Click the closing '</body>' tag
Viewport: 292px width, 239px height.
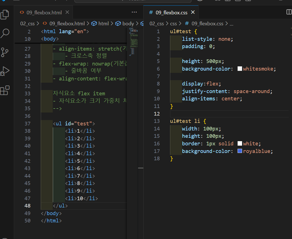click(51, 213)
